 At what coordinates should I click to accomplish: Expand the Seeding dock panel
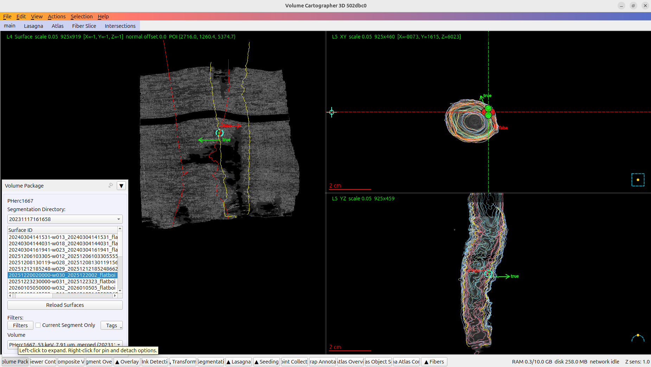(x=266, y=362)
